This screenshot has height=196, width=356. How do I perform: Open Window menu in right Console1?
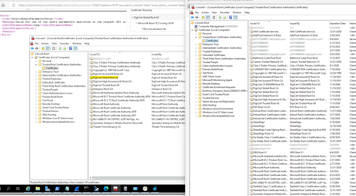[x=237, y=12]
